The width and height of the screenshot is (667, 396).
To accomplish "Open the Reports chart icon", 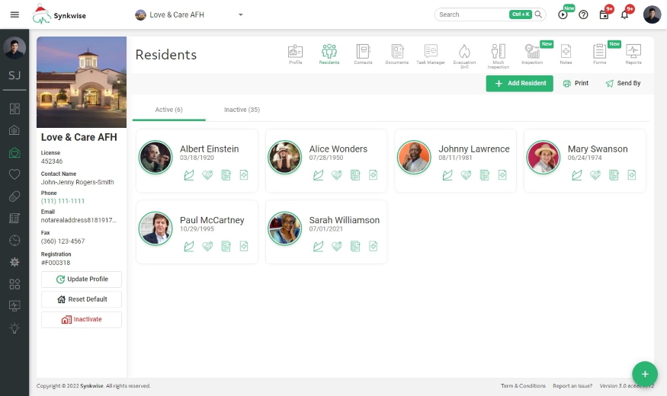I will tap(633, 55).
